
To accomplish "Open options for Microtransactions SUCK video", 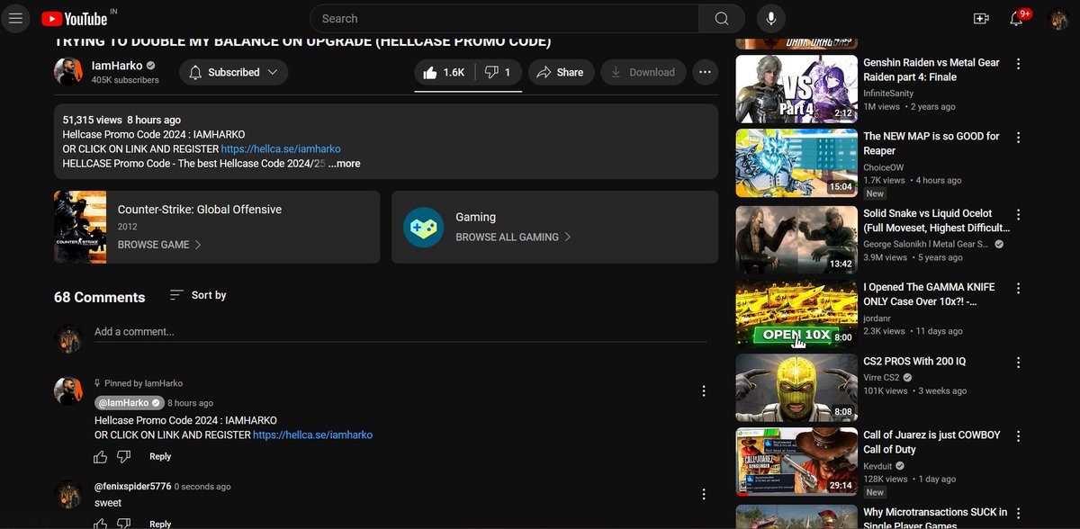I will [x=1019, y=514].
